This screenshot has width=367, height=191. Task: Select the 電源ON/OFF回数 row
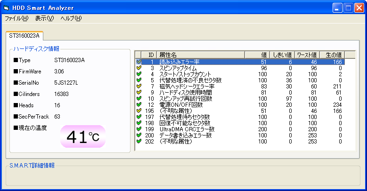(x=240, y=104)
